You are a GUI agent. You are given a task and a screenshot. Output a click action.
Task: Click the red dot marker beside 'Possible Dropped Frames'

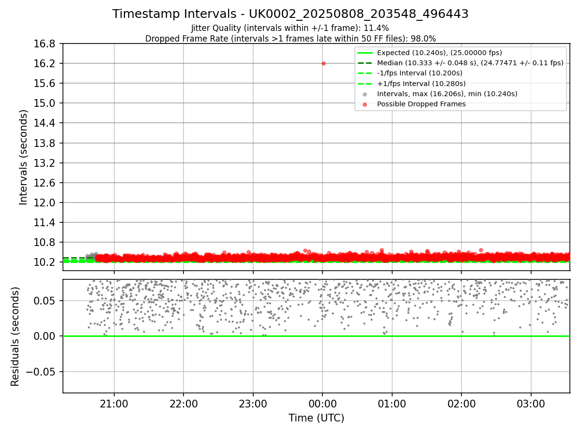(365, 104)
